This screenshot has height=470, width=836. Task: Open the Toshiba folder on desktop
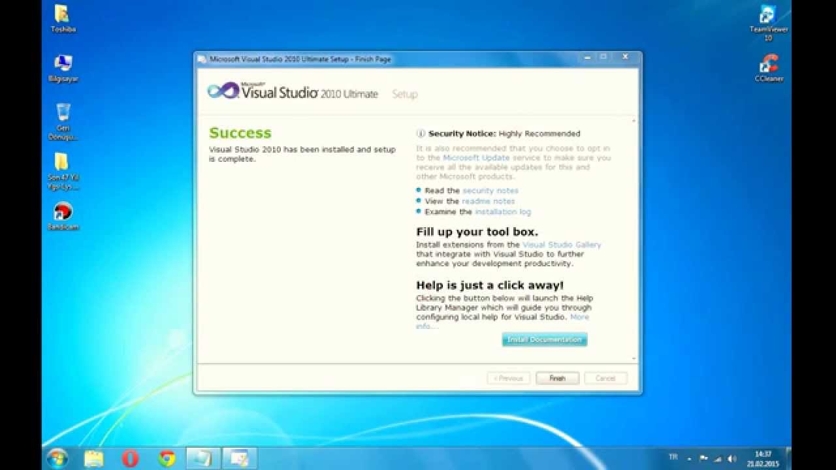point(63,18)
